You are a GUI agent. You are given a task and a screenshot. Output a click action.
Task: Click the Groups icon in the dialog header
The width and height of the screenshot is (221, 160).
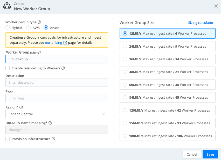click(x=7, y=6)
